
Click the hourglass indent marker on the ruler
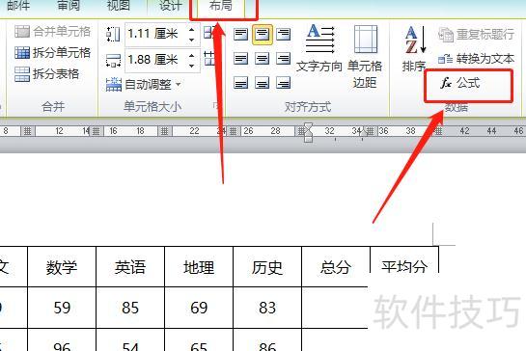click(x=308, y=132)
